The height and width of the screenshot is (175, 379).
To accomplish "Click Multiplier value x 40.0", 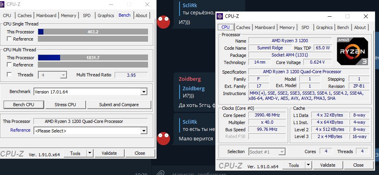I will pyautogui.click(x=267, y=122).
